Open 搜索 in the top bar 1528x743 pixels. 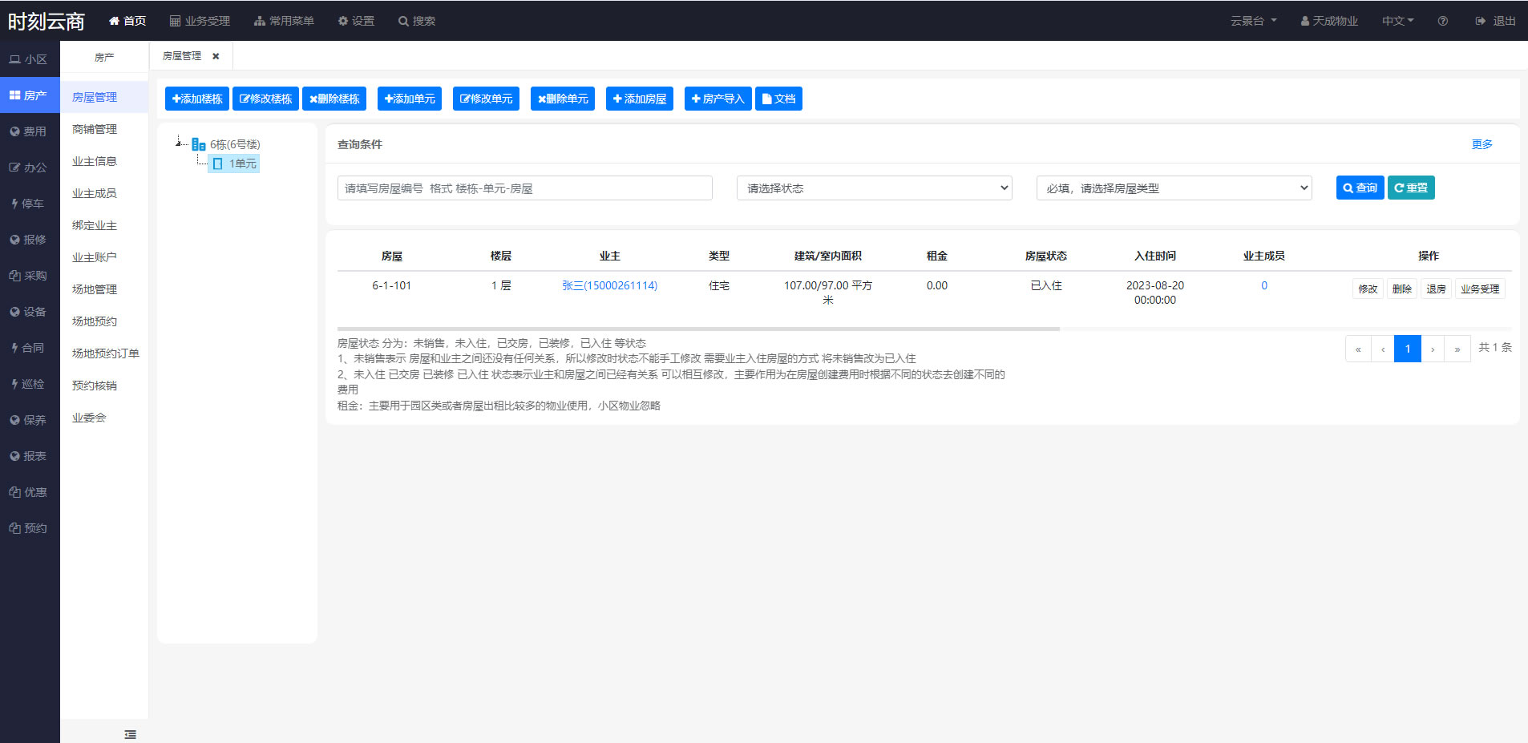[x=417, y=21]
